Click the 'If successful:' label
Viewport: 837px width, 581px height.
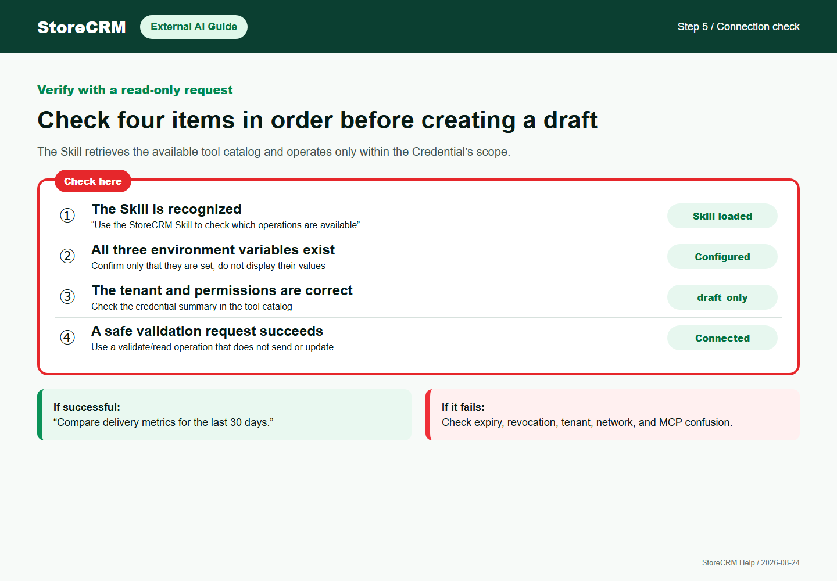click(87, 407)
